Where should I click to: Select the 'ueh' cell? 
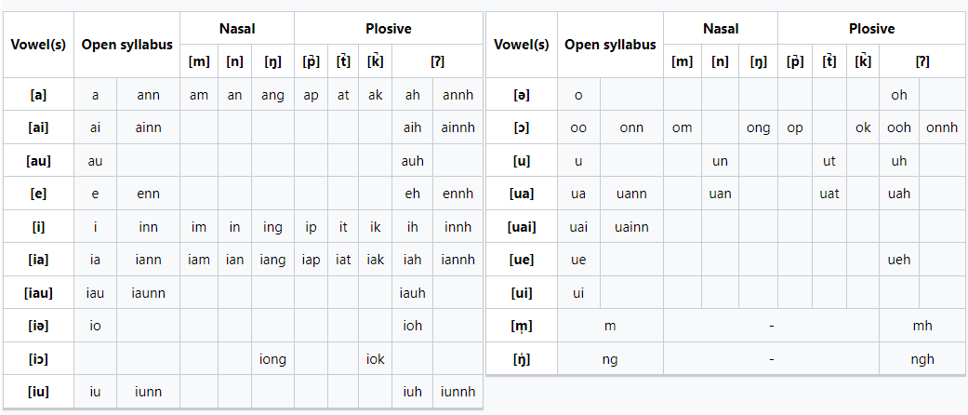899,261
